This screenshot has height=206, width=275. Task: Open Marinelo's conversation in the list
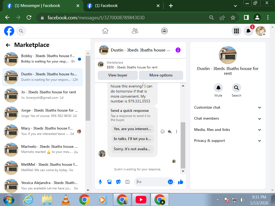click(x=42, y=149)
